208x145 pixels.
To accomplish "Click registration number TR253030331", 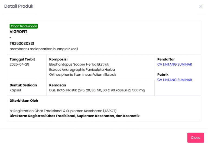I will (22, 44).
